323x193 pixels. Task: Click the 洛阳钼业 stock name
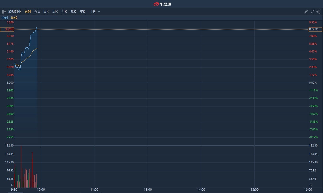pyautogui.click(x=15, y=12)
